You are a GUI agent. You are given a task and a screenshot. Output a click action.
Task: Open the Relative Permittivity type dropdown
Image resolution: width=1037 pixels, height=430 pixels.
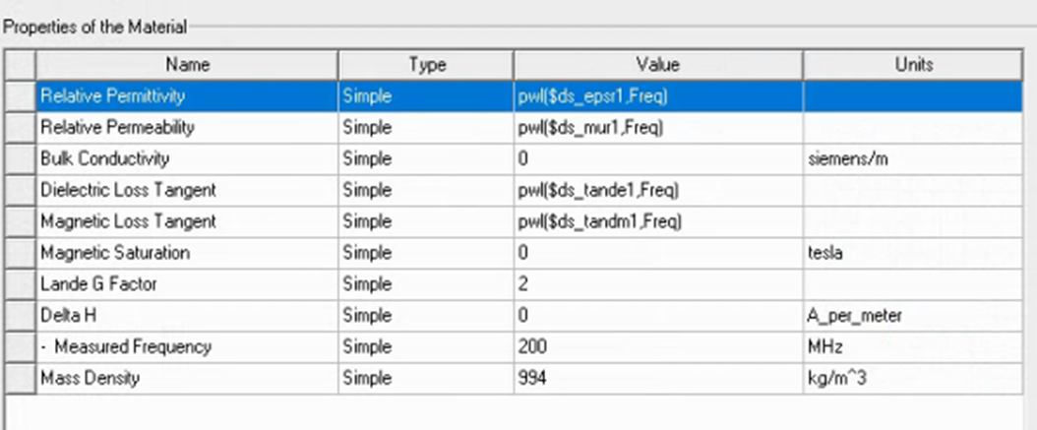coord(425,96)
